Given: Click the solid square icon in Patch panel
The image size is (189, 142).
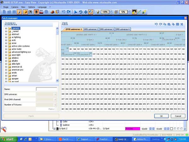Looking at the screenshot, I should 177,24.
